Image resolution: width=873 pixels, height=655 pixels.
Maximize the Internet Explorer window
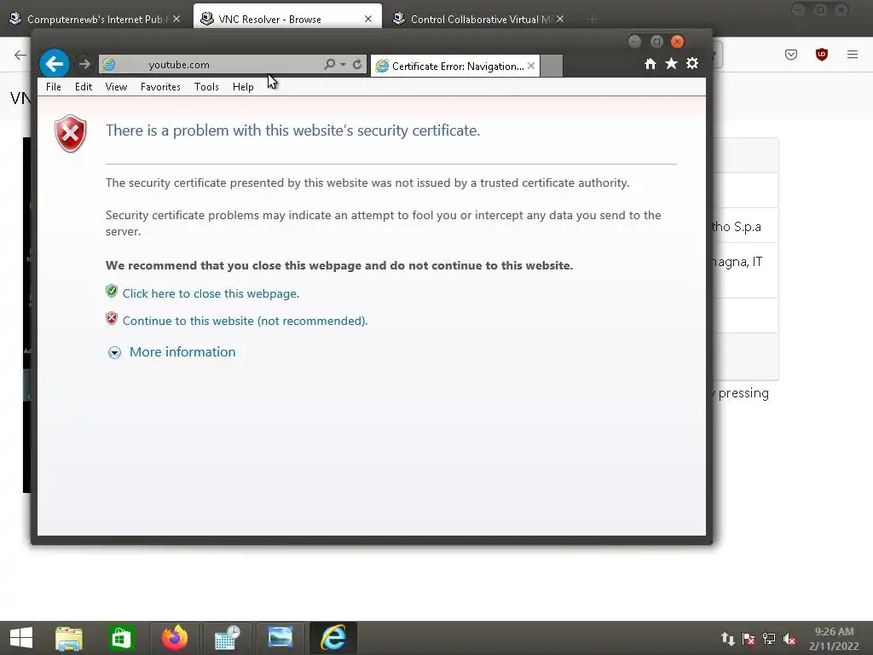tap(656, 42)
